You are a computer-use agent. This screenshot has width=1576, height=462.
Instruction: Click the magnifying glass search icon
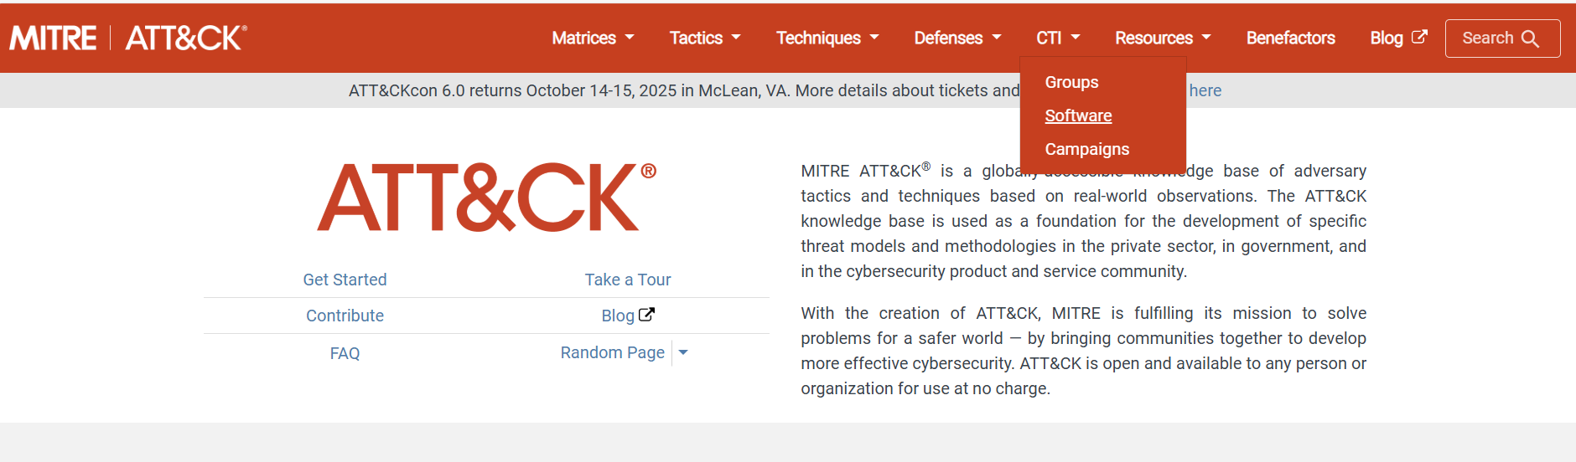pyautogui.click(x=1530, y=38)
